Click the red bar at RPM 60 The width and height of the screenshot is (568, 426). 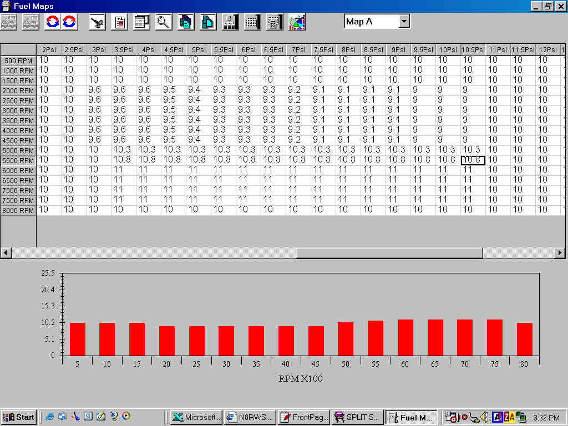(x=405, y=337)
